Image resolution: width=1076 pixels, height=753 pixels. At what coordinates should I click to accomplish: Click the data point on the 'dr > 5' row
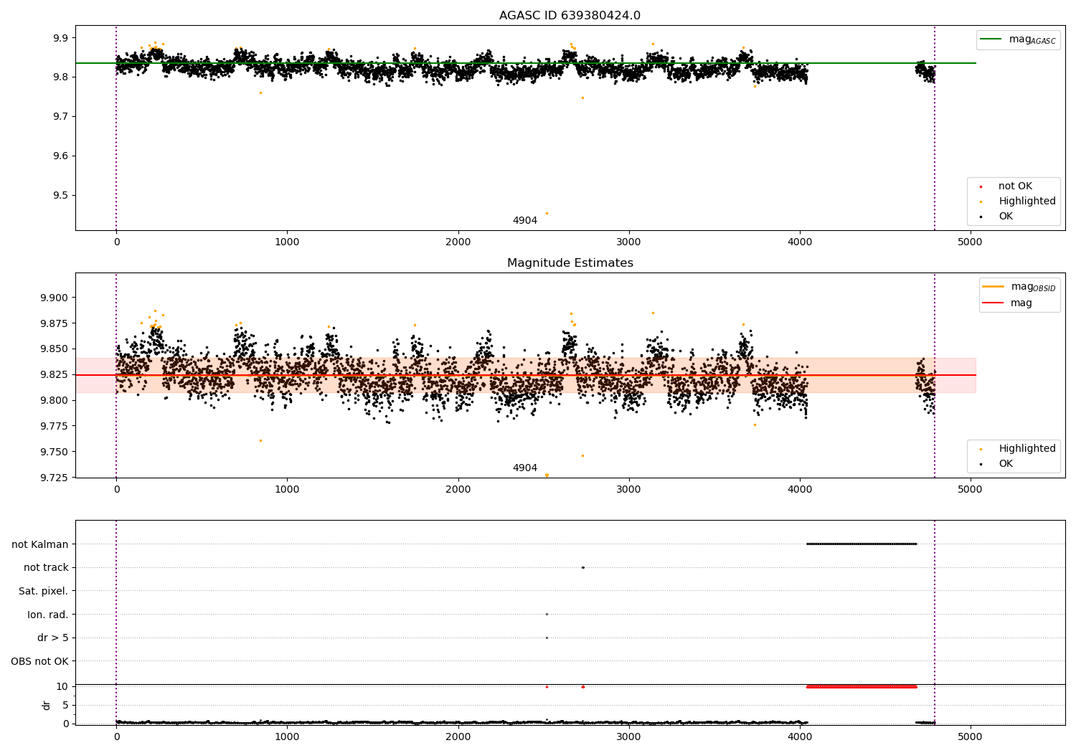547,638
